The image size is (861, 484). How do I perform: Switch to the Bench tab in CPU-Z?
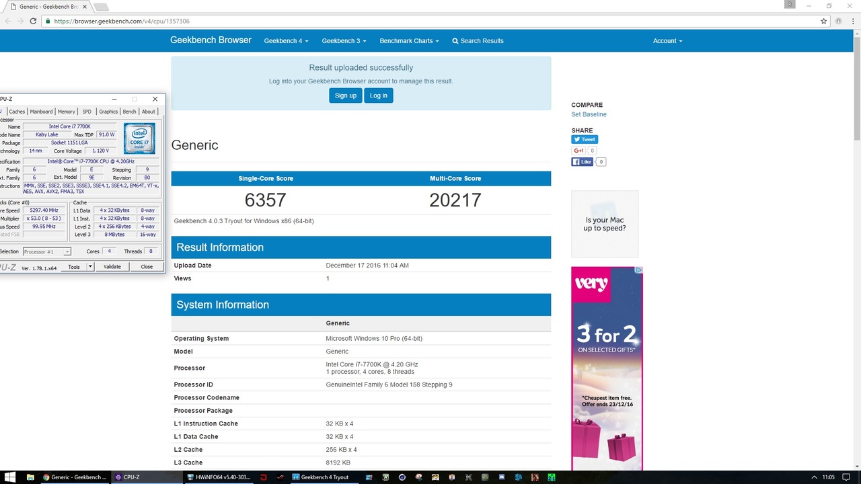(129, 112)
